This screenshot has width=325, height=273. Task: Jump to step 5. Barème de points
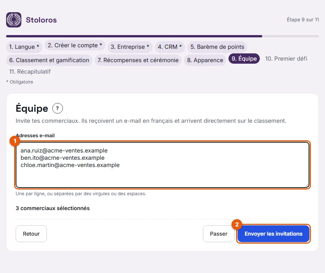pos(217,47)
